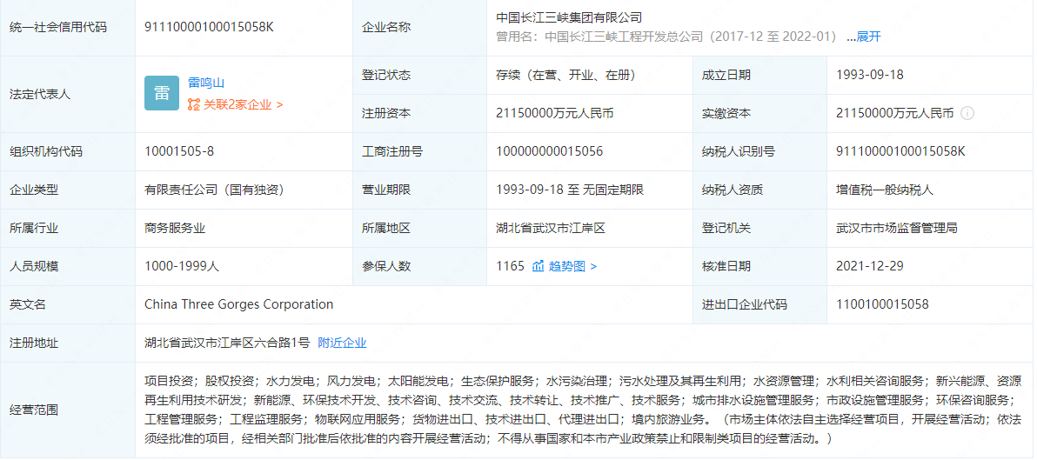Click taxpayer qualification 增值税一般纳税人
Screen dimensions: 1037x460
[885, 190]
